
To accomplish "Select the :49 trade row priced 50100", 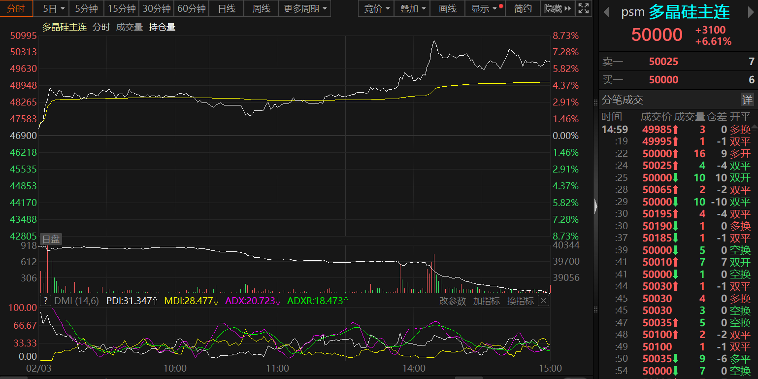I will coord(676,347).
